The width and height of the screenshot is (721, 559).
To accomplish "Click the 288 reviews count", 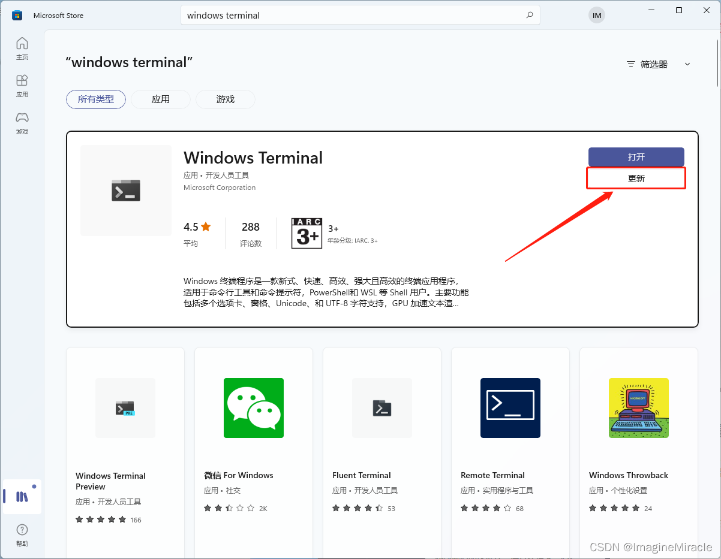I will pos(251,227).
